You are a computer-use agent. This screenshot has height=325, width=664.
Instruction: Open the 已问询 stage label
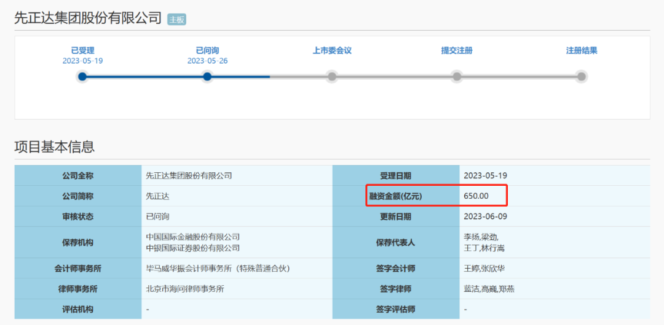[208, 51]
